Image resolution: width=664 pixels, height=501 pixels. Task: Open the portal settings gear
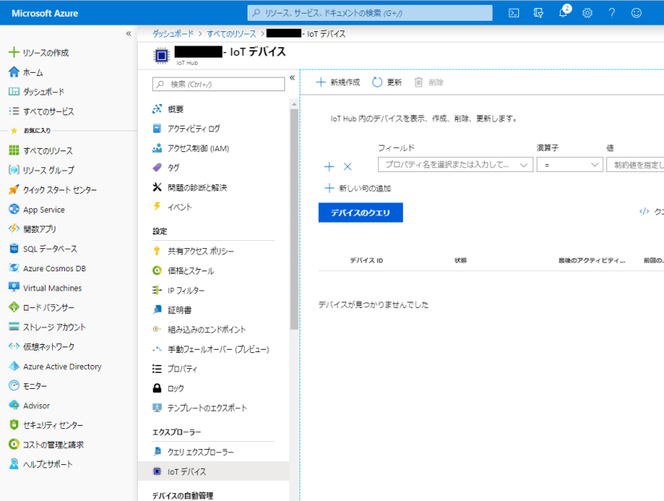pyautogui.click(x=587, y=13)
